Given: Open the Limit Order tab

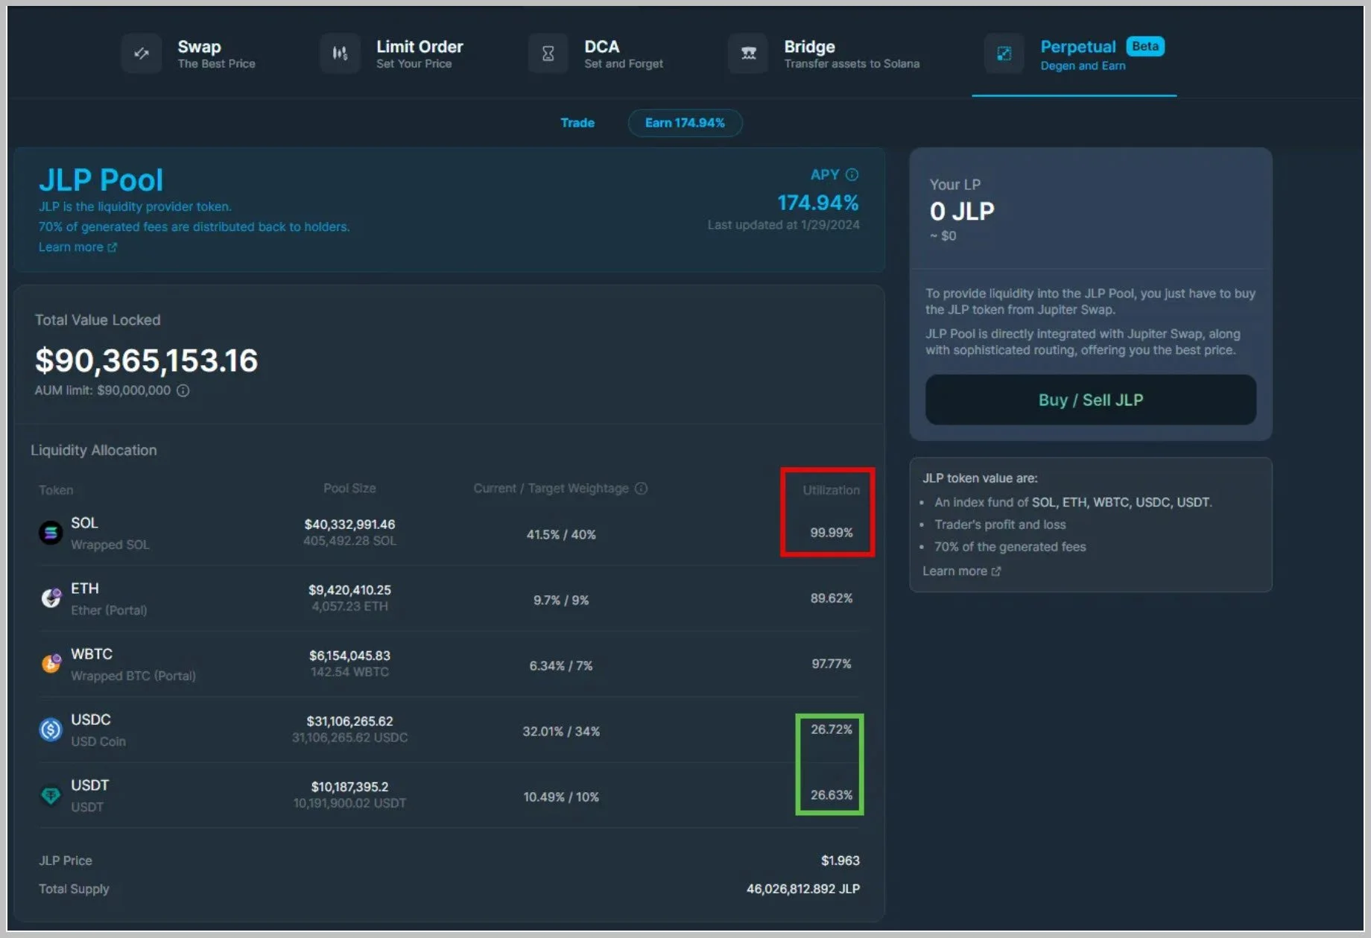Looking at the screenshot, I should (x=393, y=54).
